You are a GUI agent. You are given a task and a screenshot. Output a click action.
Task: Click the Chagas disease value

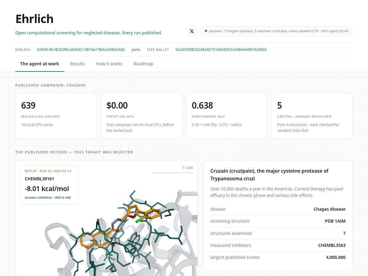[329, 209]
